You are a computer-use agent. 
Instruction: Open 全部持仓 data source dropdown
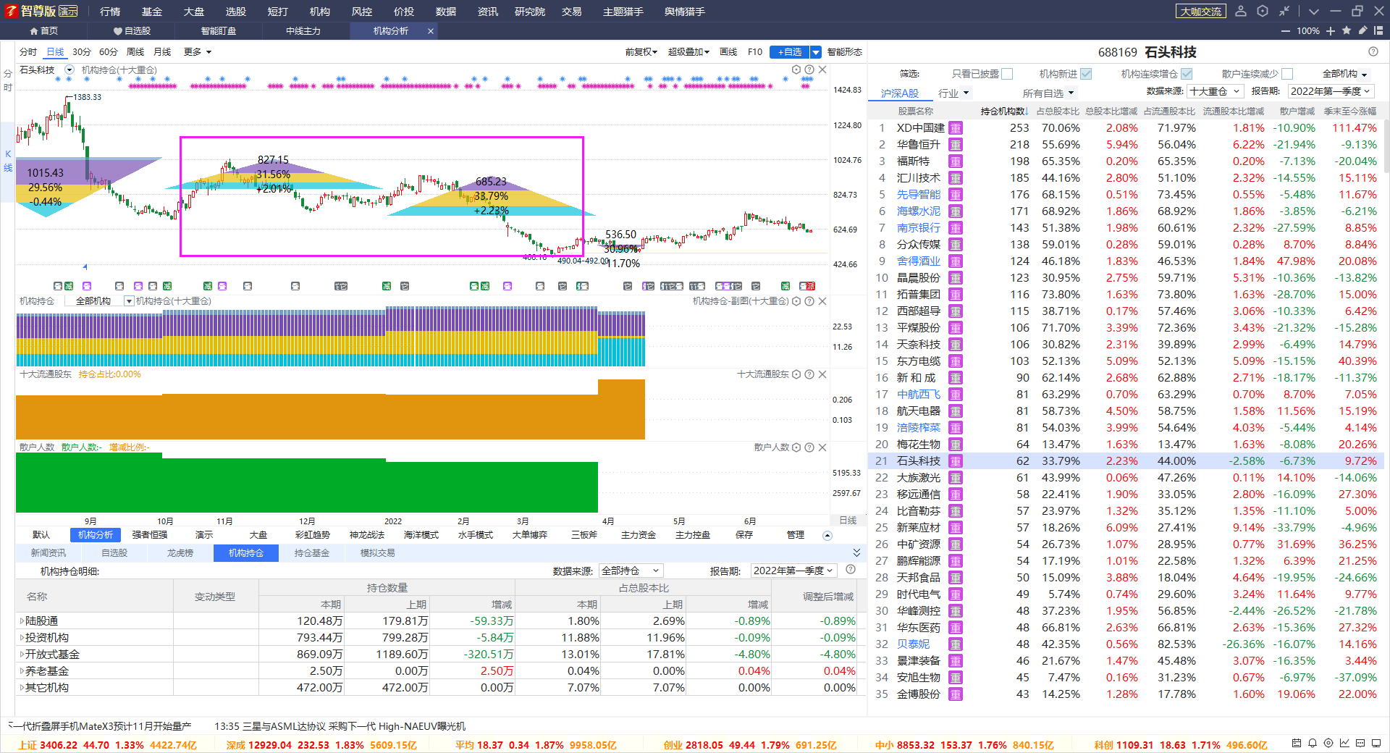pyautogui.click(x=631, y=571)
